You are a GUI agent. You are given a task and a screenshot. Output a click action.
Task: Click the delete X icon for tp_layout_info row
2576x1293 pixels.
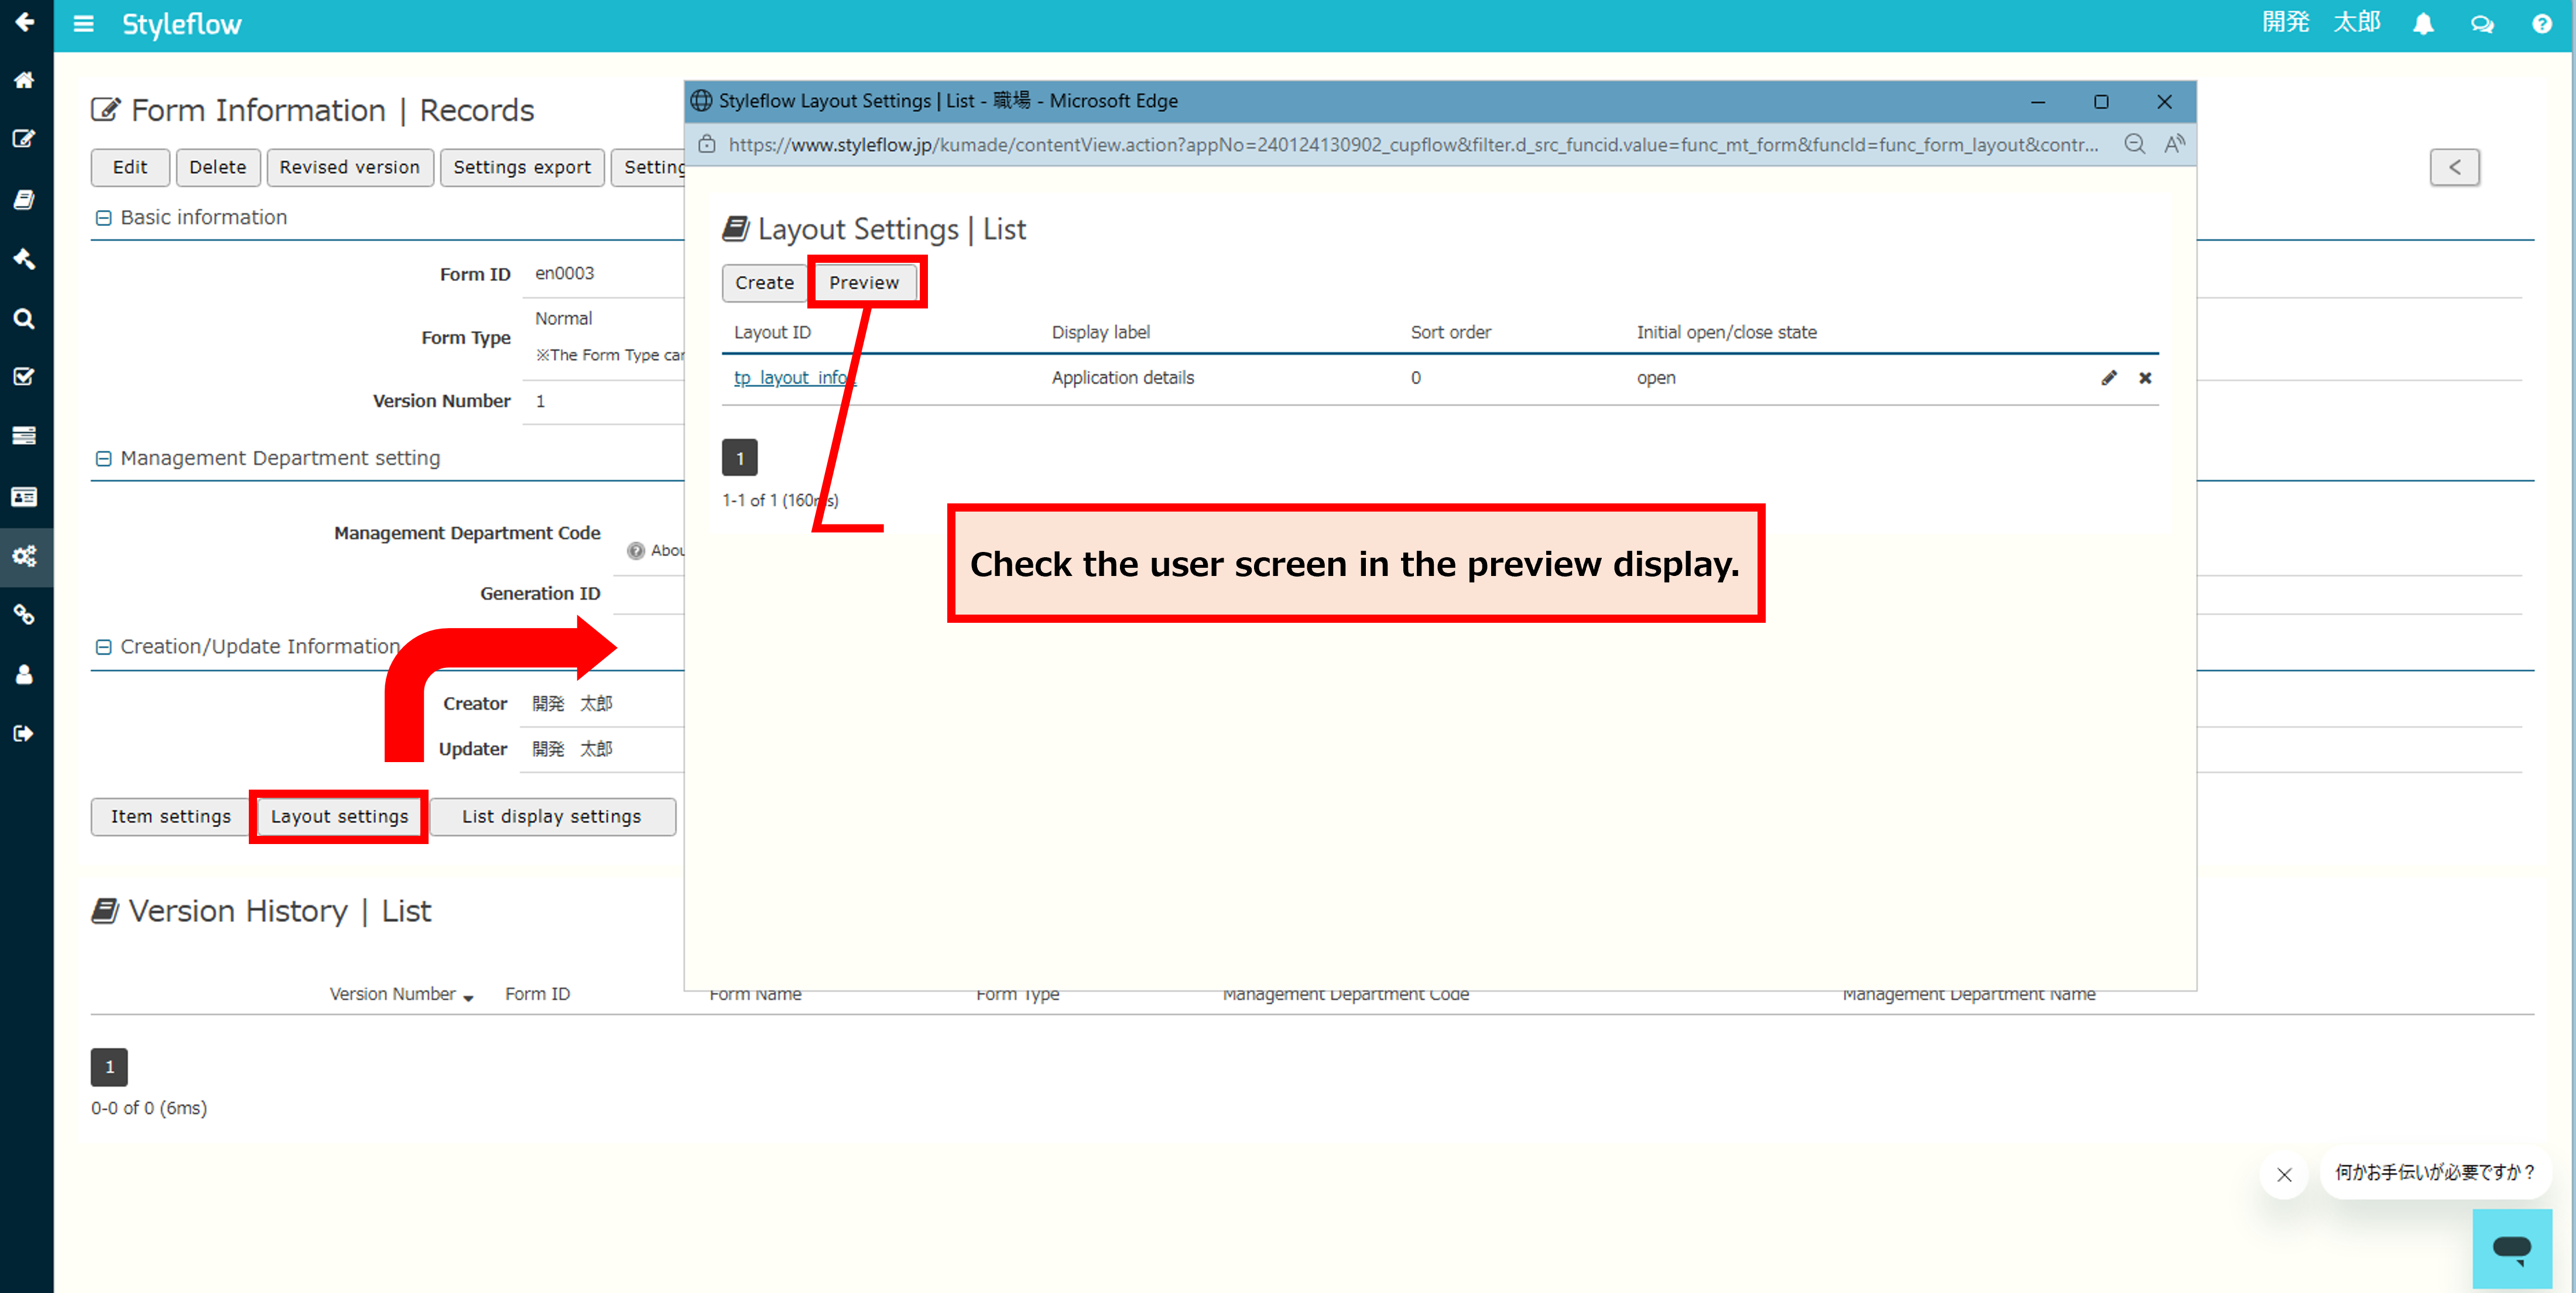tap(2145, 378)
